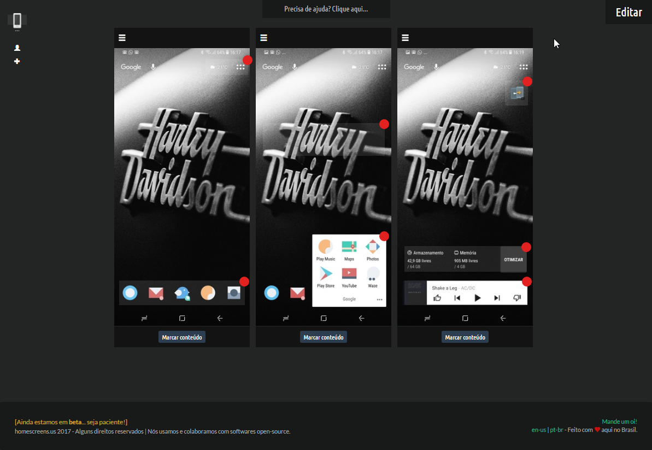
Task: Tap the voice search microphone next to Google
Action: point(152,67)
